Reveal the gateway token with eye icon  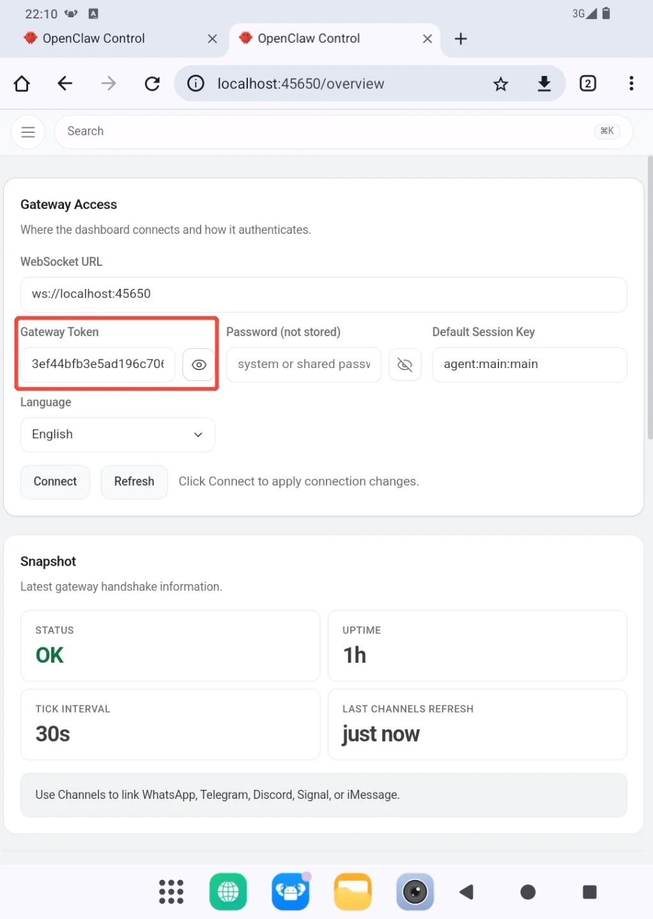[199, 365]
